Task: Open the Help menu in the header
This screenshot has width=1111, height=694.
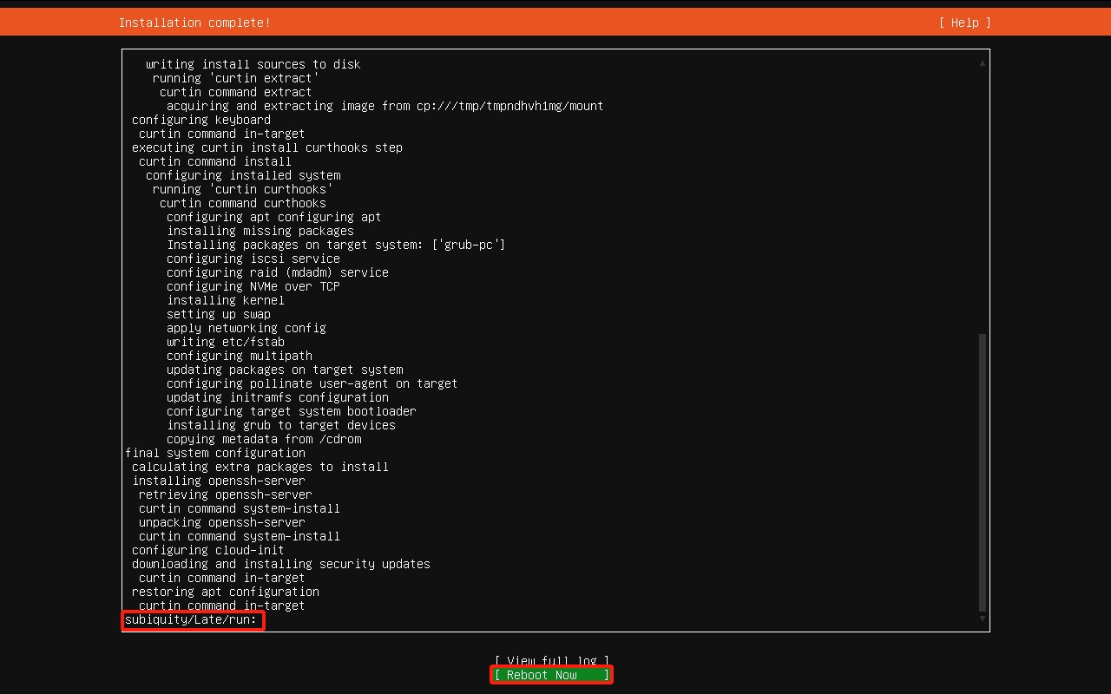Action: pyautogui.click(x=964, y=23)
